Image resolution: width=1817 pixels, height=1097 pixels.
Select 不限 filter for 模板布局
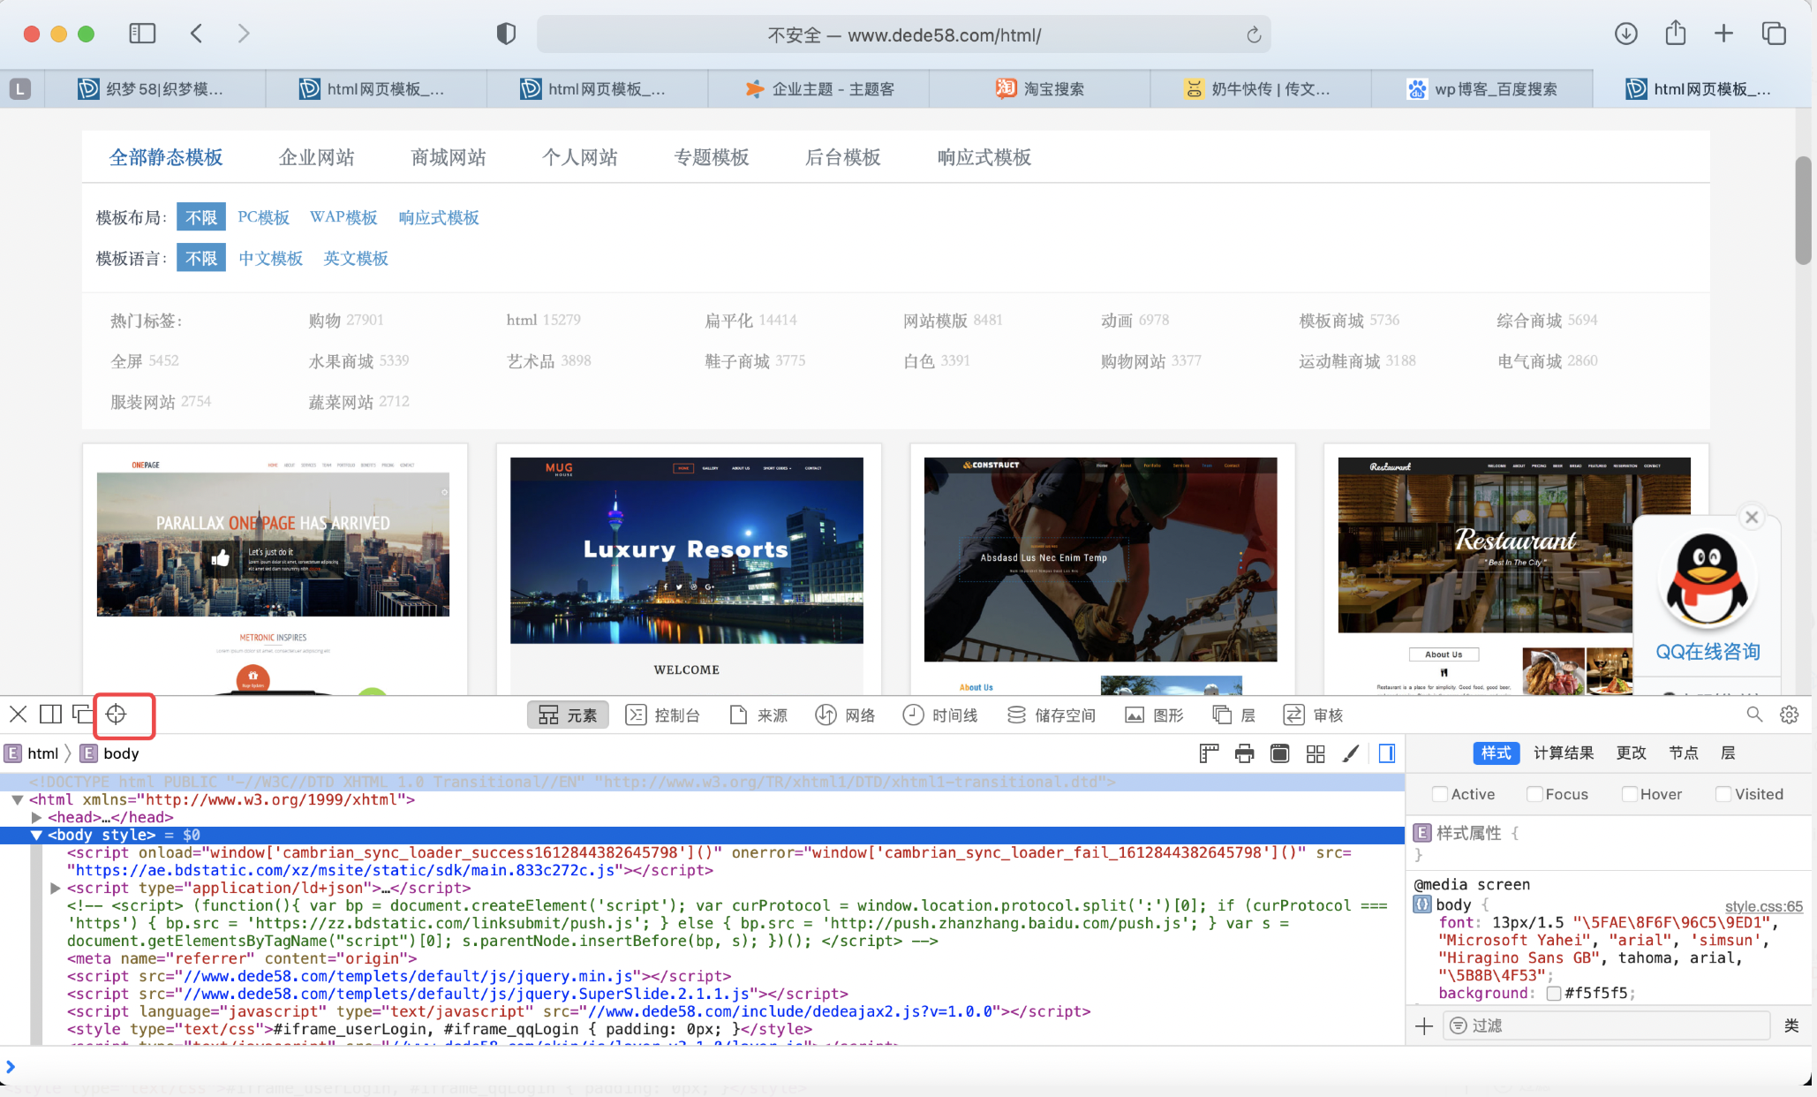tap(201, 217)
